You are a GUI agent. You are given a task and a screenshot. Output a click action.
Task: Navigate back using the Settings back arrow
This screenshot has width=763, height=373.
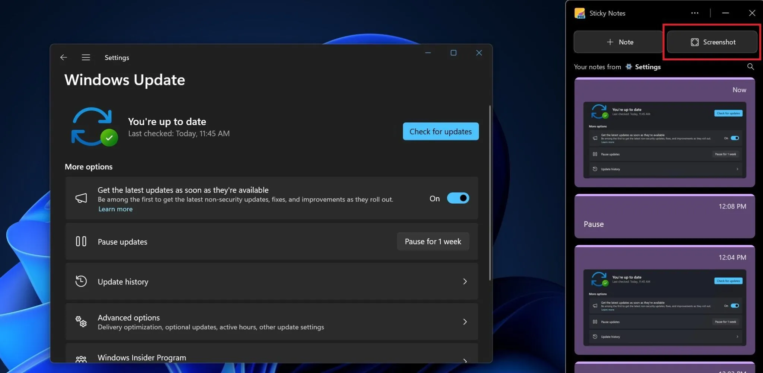(x=63, y=57)
